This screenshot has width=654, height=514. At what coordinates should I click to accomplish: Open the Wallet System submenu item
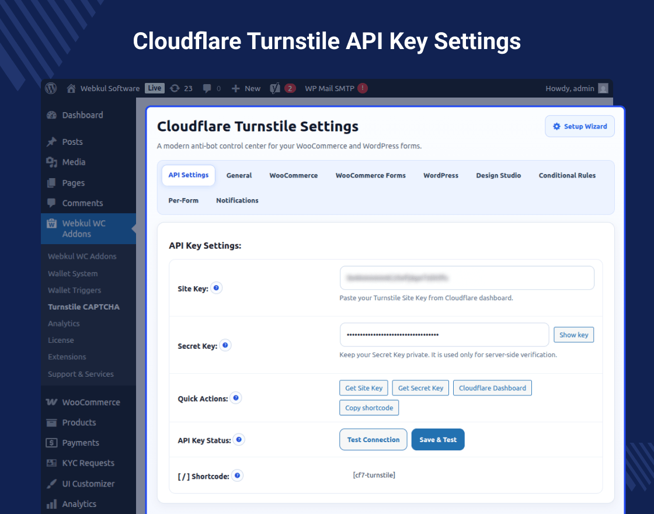(x=72, y=274)
